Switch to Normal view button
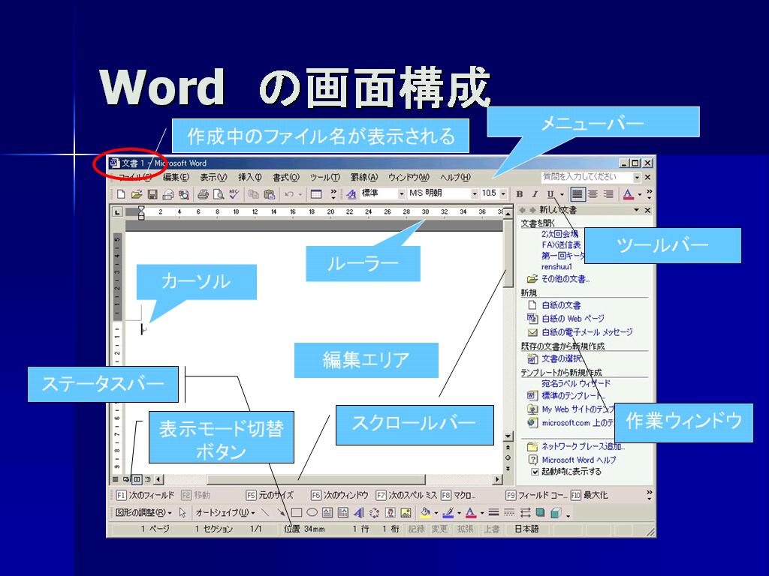The height and width of the screenshot is (576, 769). click(116, 479)
